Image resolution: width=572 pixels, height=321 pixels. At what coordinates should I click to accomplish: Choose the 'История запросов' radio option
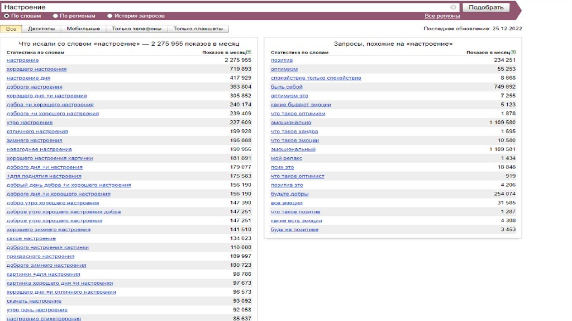[x=109, y=16]
